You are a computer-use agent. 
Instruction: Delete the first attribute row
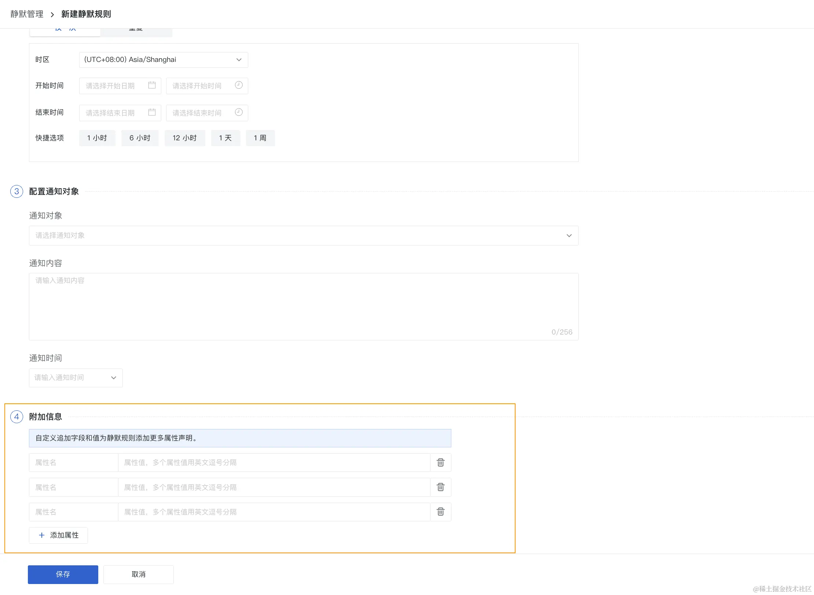pyautogui.click(x=440, y=463)
